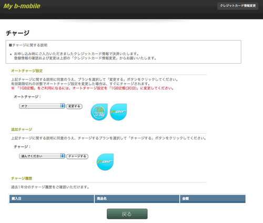
Task: Click the 購入日 column header
Action: tap(52, 199)
